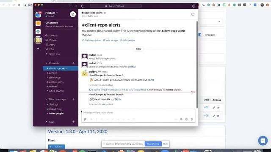The image size is (271, 152).
Task: Switch to the light blue robot workspace
Action: point(38,32)
